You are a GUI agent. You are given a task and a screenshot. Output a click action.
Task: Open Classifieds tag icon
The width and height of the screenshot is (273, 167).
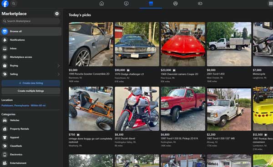point(5,146)
